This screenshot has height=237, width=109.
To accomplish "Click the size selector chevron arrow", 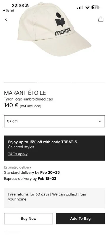I will click(100, 121).
